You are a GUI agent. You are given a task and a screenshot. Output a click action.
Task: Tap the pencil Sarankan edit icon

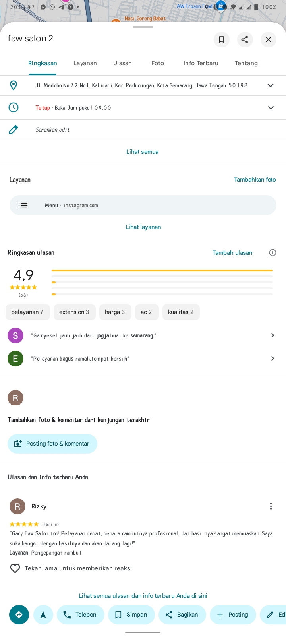click(14, 130)
